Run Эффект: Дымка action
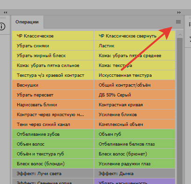 pos(134,173)
